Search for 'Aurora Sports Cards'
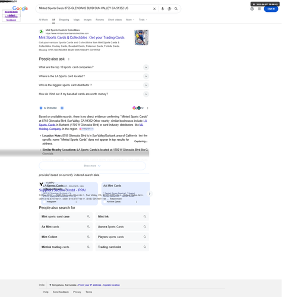The image size is (285, 297). coord(122,227)
